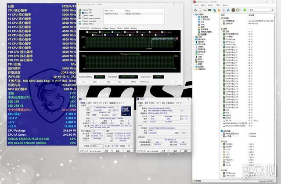This screenshot has height=184, width=281.
Task: Open Preferences in the stability test window
Action: (144, 82)
